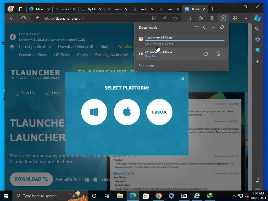Open Download Minecraft menu item

76,47
